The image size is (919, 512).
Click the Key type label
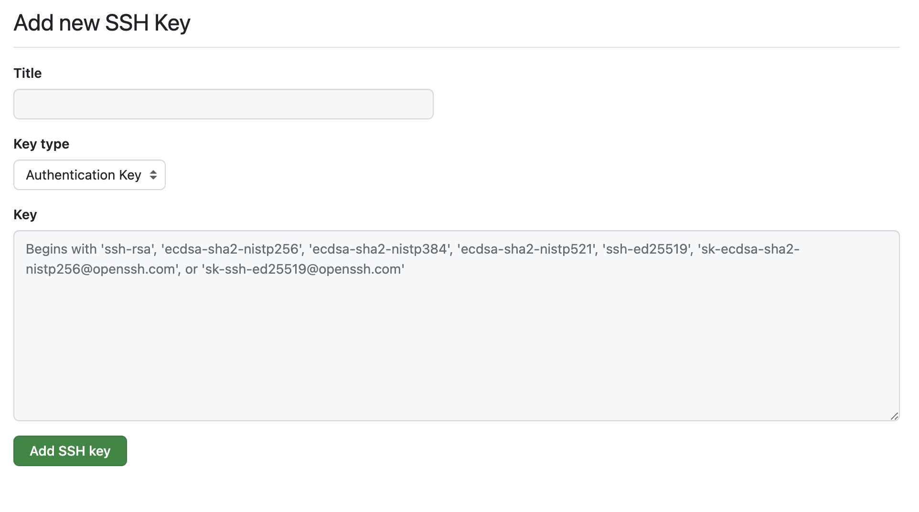[x=41, y=144]
